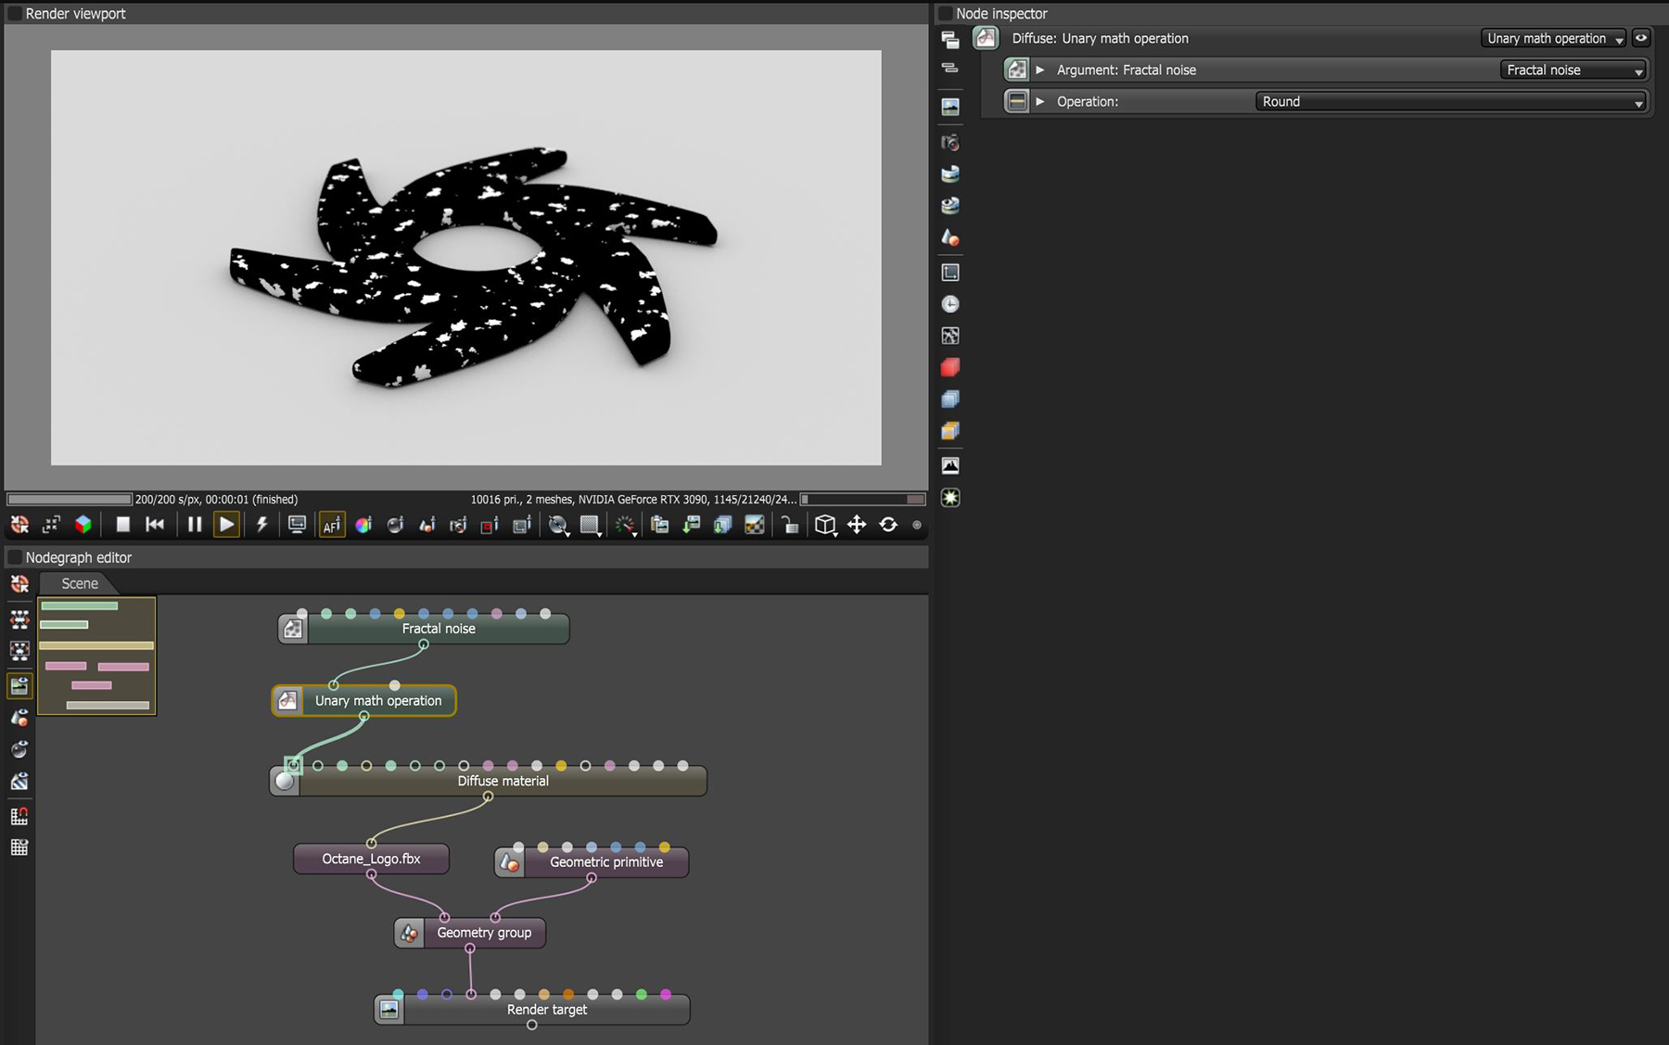Click the render target preview picture icon
1669x1045 pixels.
(950, 107)
